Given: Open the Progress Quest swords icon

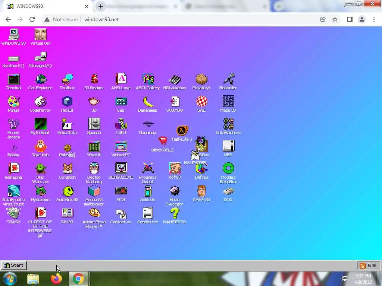Looking at the screenshot, I should [x=148, y=168].
